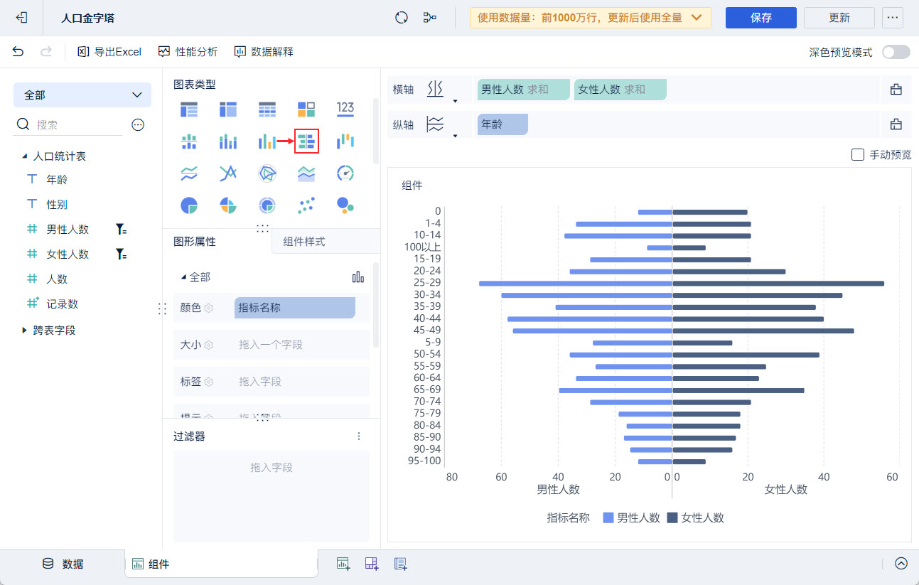Open 数据解释 from the toolbar

point(264,52)
